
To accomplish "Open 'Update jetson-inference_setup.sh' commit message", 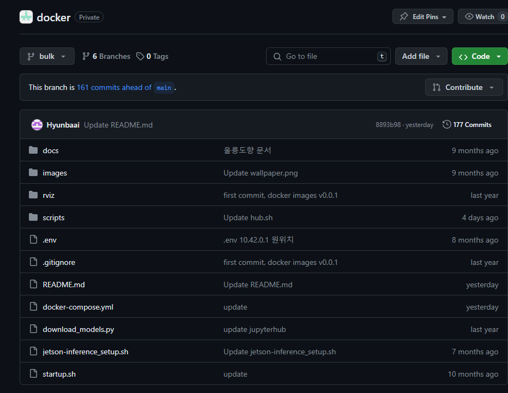I will [x=280, y=352].
